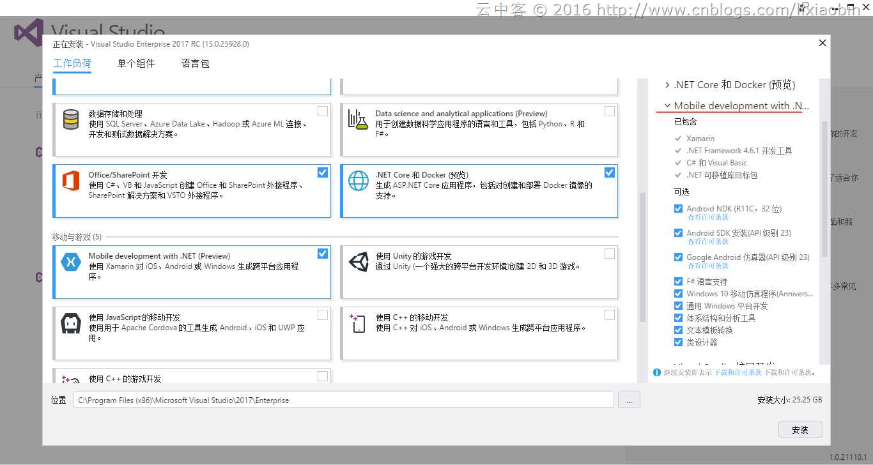873x465 pixels.
Task: Click the 位置 label beside path field
Action: point(59,400)
